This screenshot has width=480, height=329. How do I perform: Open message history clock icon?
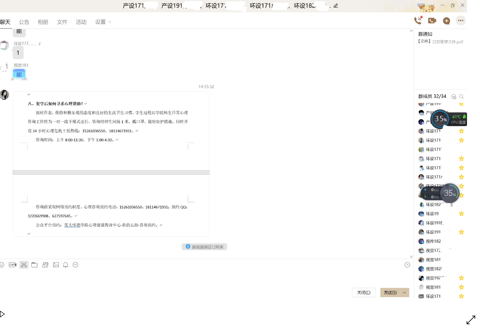click(x=407, y=265)
